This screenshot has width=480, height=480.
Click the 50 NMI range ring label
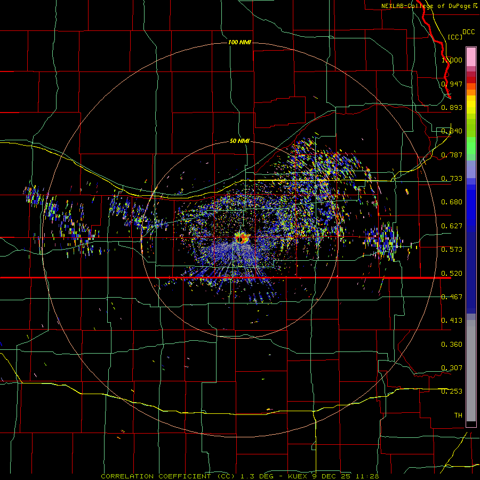click(x=239, y=141)
